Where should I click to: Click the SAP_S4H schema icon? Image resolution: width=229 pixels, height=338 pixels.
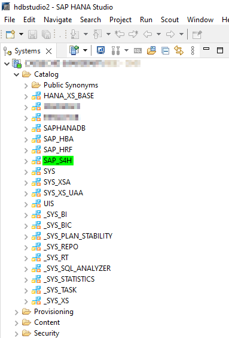[36, 161]
